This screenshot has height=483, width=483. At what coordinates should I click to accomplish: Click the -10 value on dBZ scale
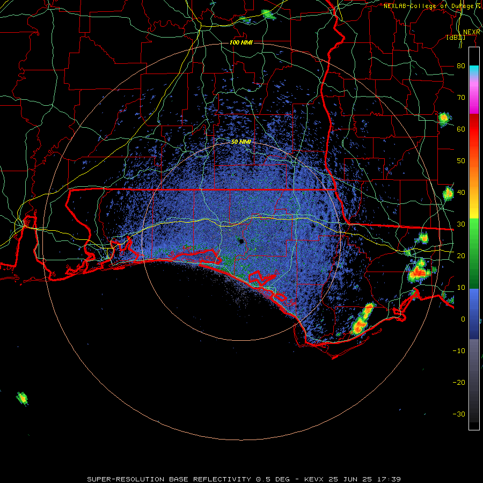pyautogui.click(x=459, y=350)
